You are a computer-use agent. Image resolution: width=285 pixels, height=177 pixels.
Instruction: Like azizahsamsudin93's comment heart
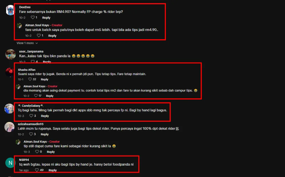[31, 134]
